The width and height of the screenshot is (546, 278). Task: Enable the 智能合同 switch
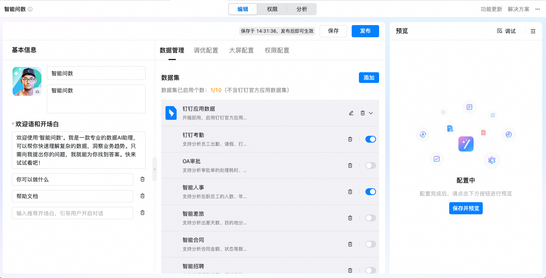371,244
